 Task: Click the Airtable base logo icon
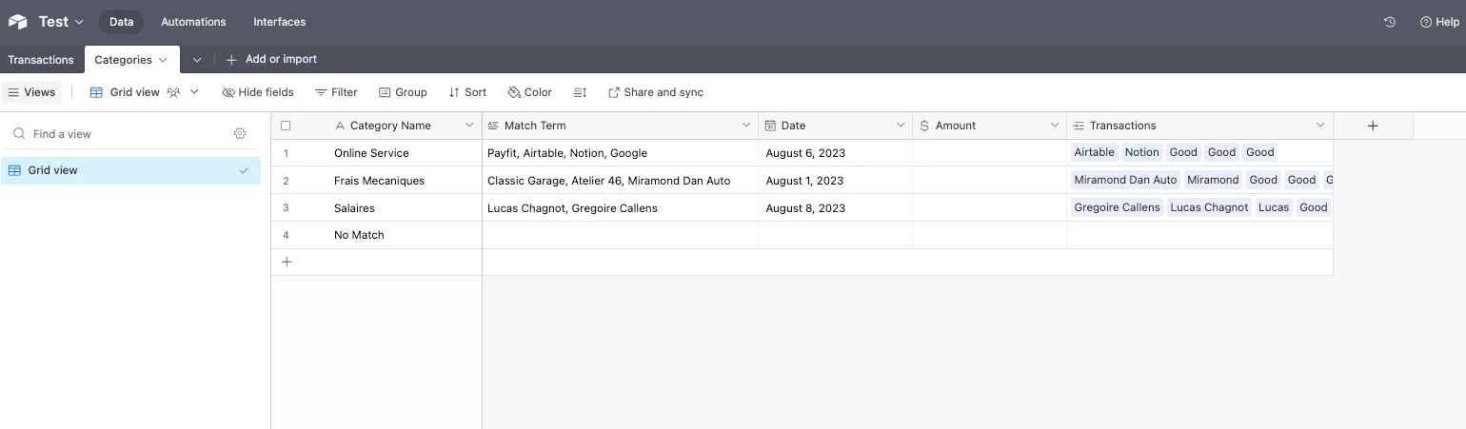pos(18,22)
